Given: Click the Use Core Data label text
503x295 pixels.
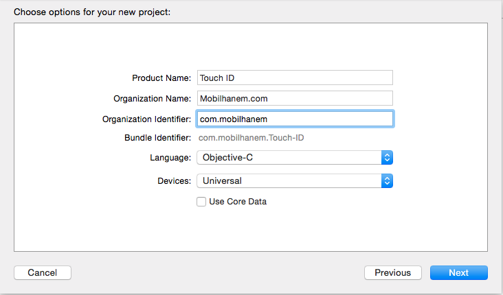Looking at the screenshot, I should click(238, 202).
